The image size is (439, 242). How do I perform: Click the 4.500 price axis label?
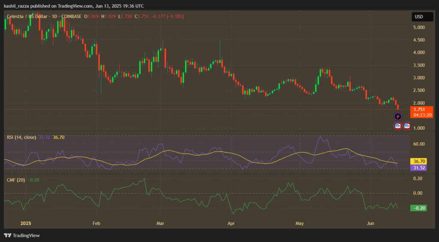coord(419,40)
